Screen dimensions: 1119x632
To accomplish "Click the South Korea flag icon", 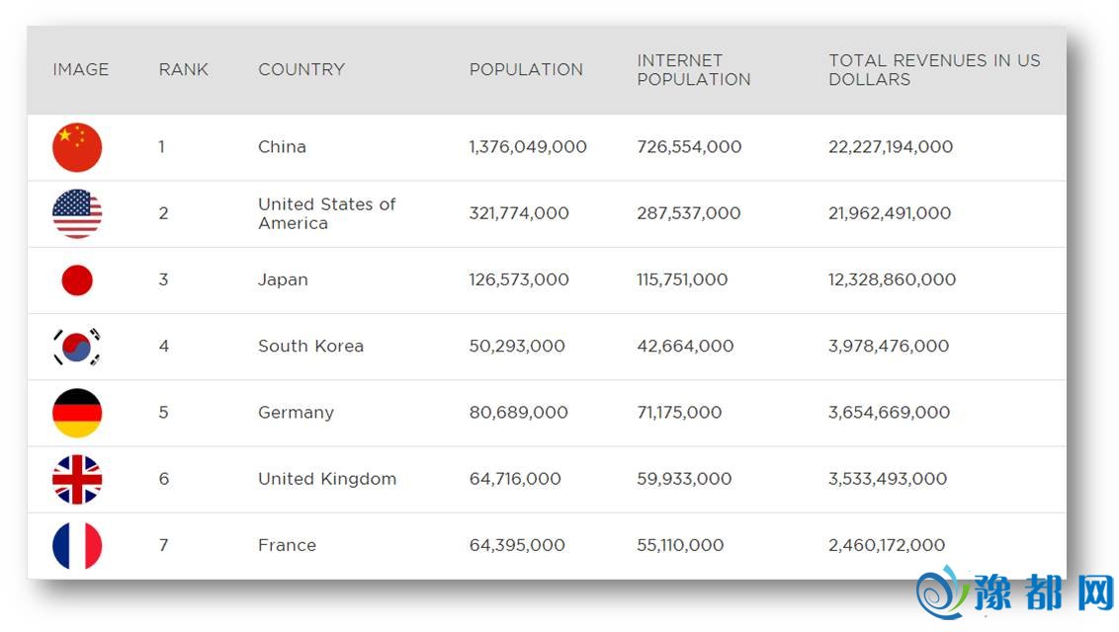I will point(77,347).
